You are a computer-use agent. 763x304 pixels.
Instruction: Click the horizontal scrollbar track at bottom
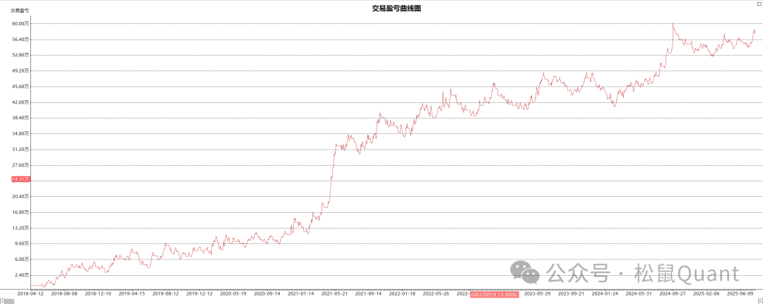pos(381,300)
